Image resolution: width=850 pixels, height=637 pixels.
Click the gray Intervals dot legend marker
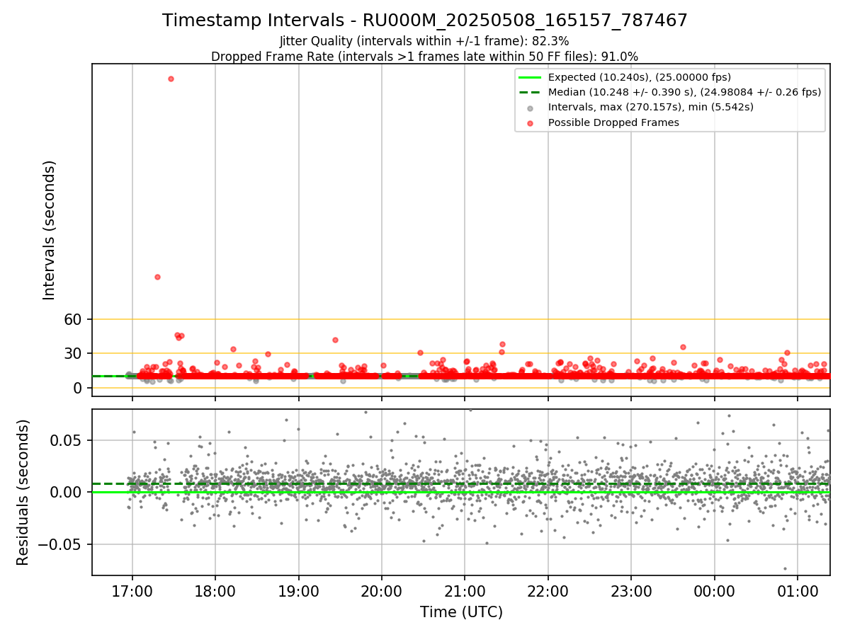pyautogui.click(x=531, y=108)
